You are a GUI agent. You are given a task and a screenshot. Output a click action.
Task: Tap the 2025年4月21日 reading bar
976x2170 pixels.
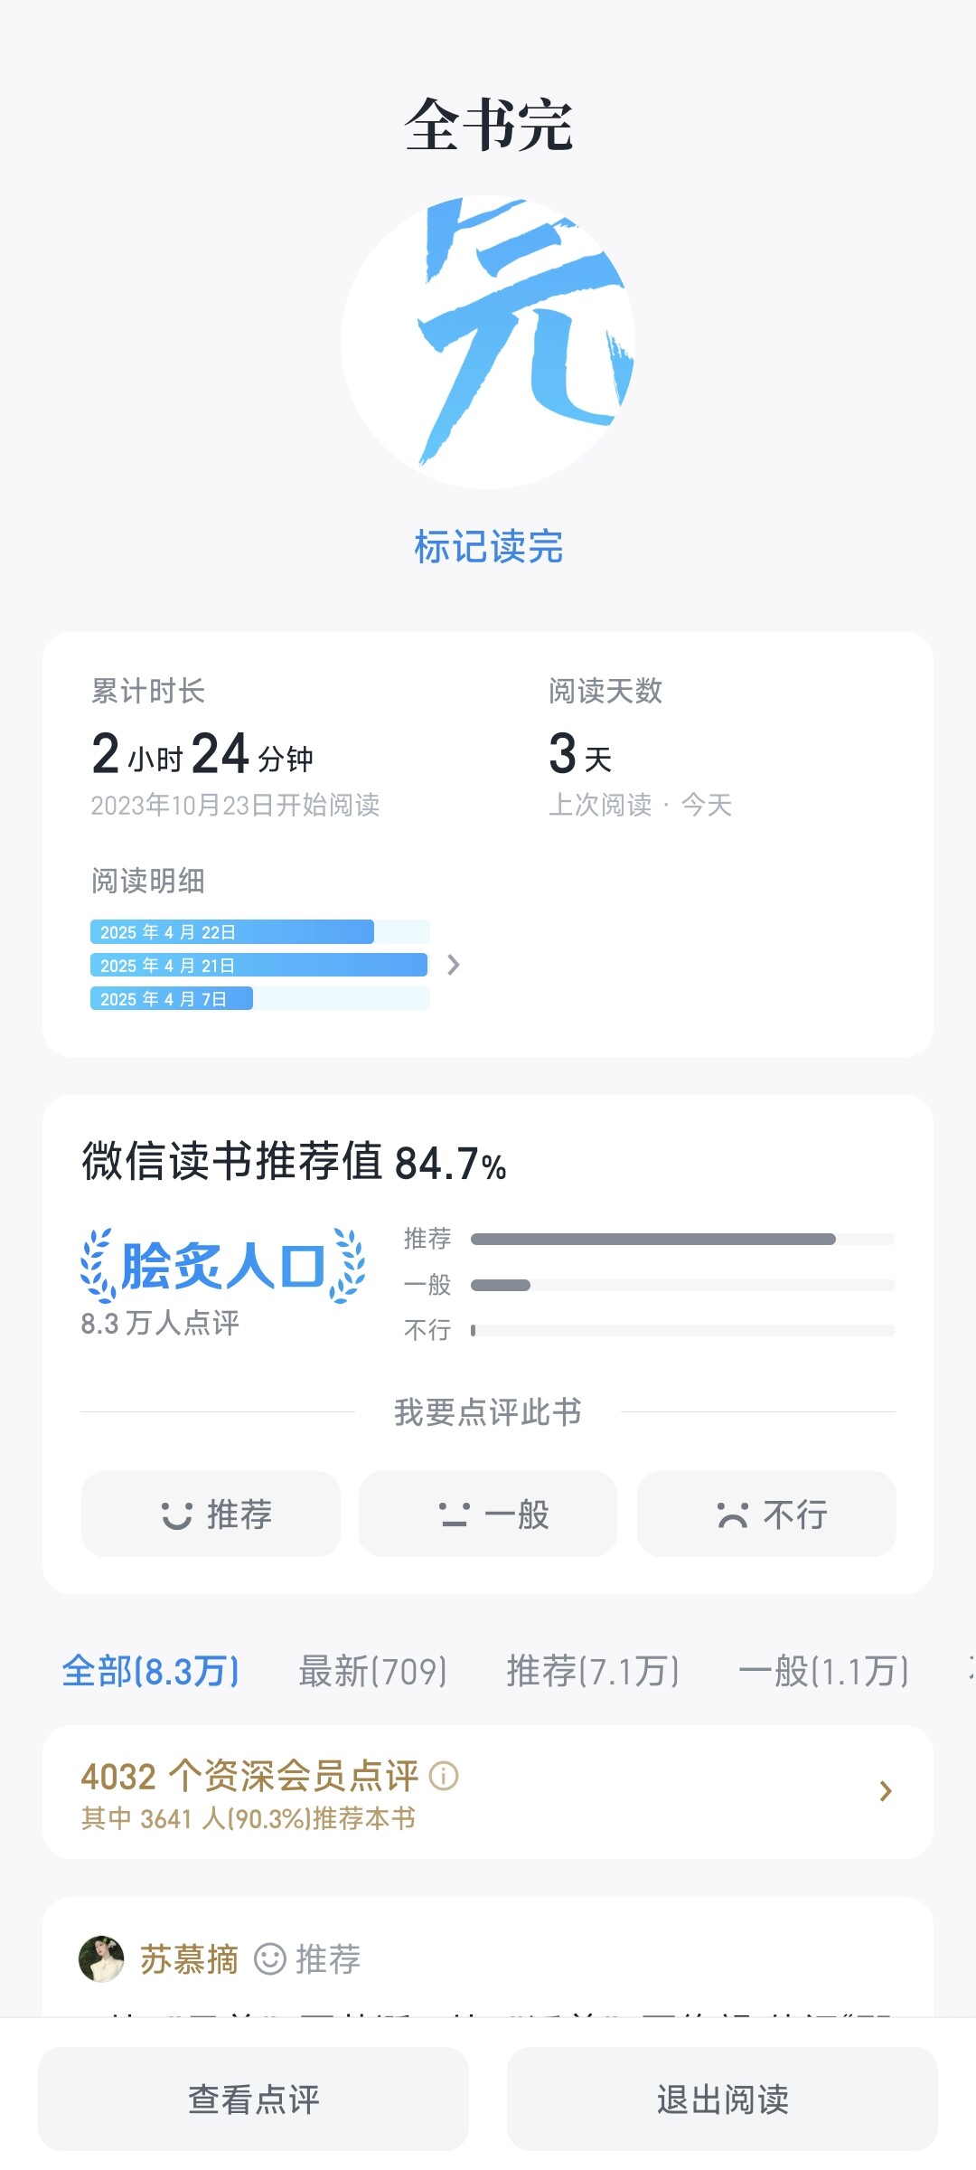[x=258, y=966]
